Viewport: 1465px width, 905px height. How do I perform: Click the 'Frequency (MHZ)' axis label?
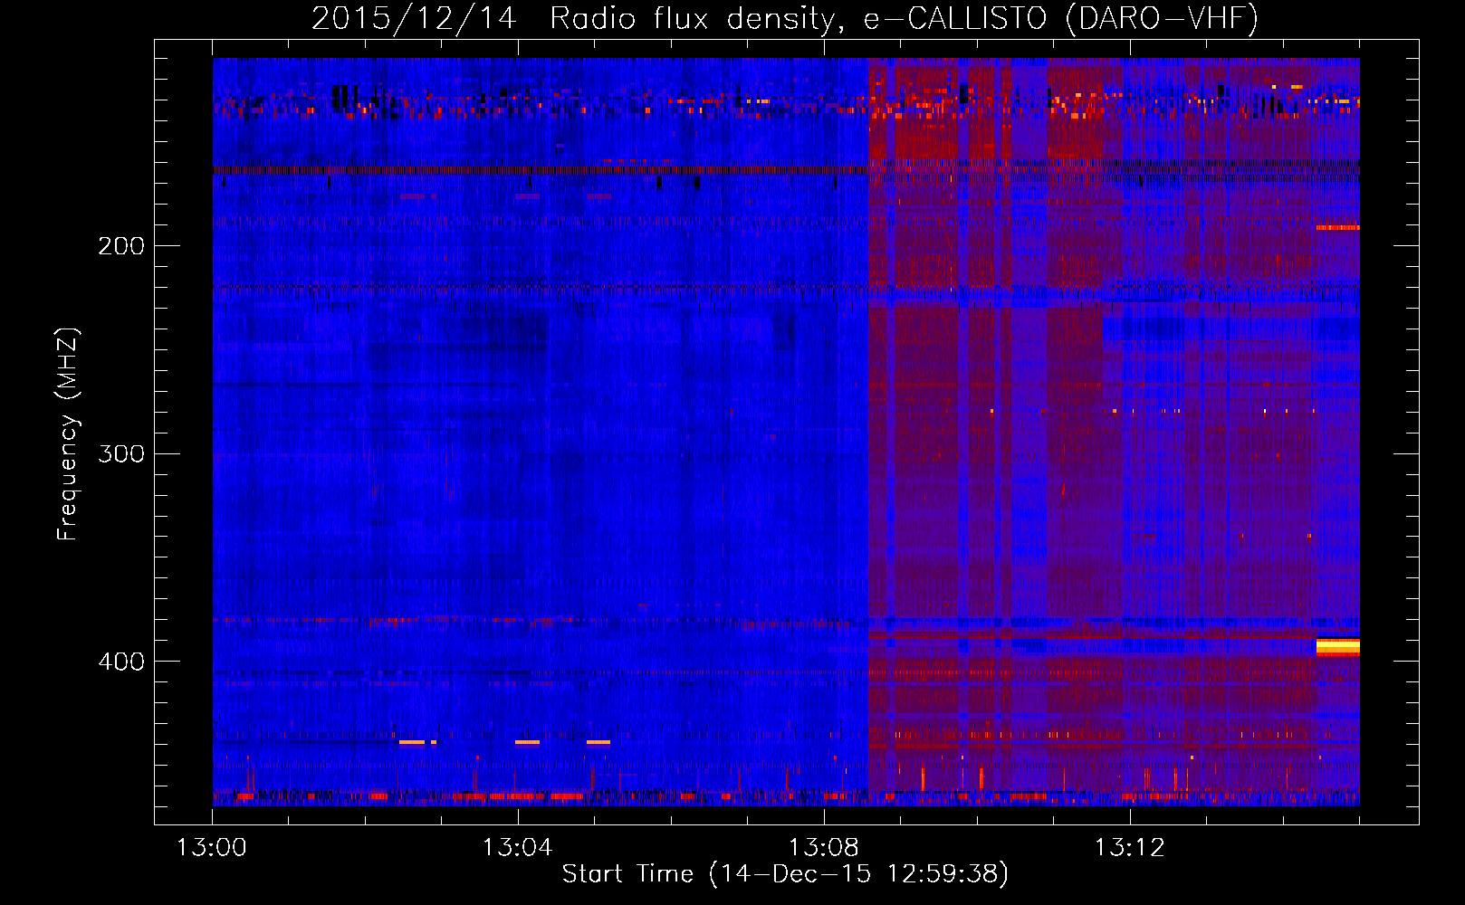pos(68,434)
